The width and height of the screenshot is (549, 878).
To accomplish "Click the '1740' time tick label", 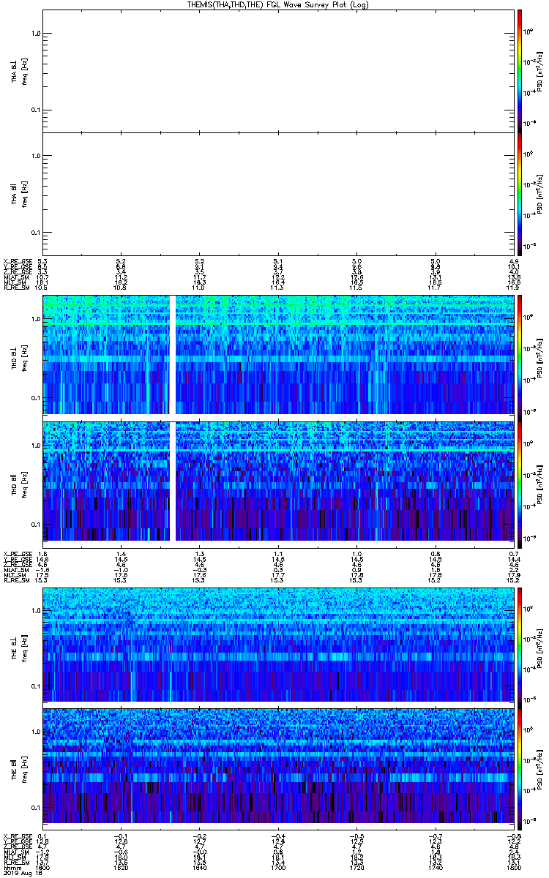I will tap(434, 869).
